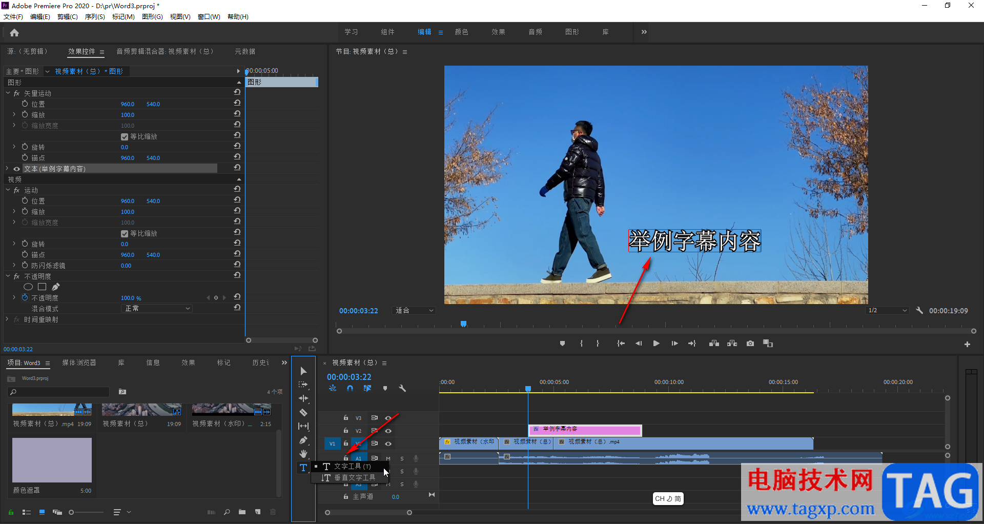Select free draw bezier mask pen
This screenshot has width=984, height=524.
(x=55, y=287)
